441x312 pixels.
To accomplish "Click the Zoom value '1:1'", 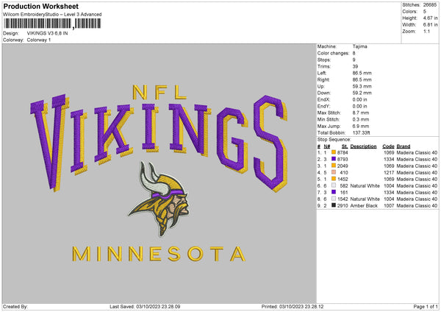I will tap(426, 31).
